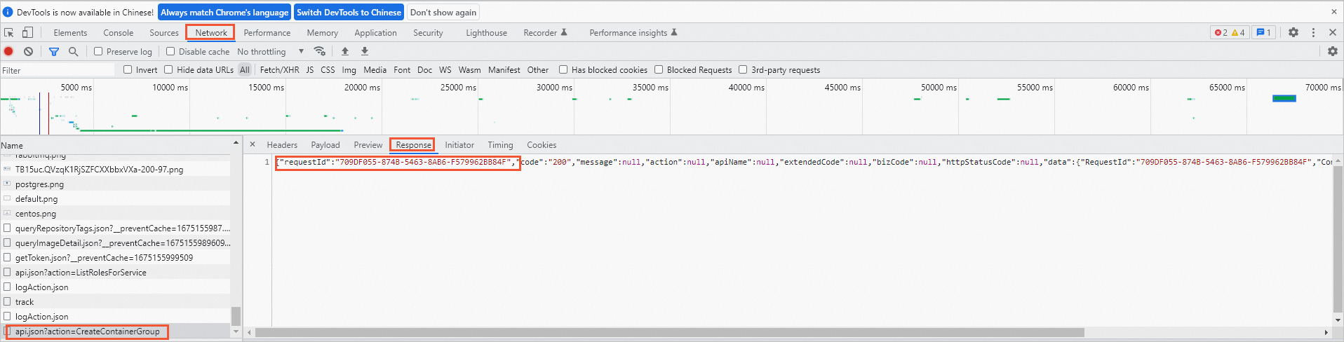Open the Performance panel

pyautogui.click(x=267, y=32)
